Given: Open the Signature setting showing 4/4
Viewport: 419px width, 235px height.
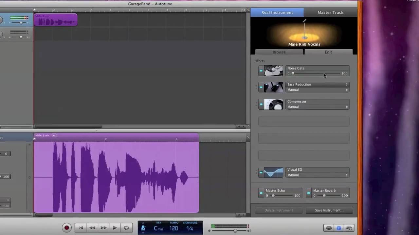Looking at the screenshot, I should pos(190,228).
